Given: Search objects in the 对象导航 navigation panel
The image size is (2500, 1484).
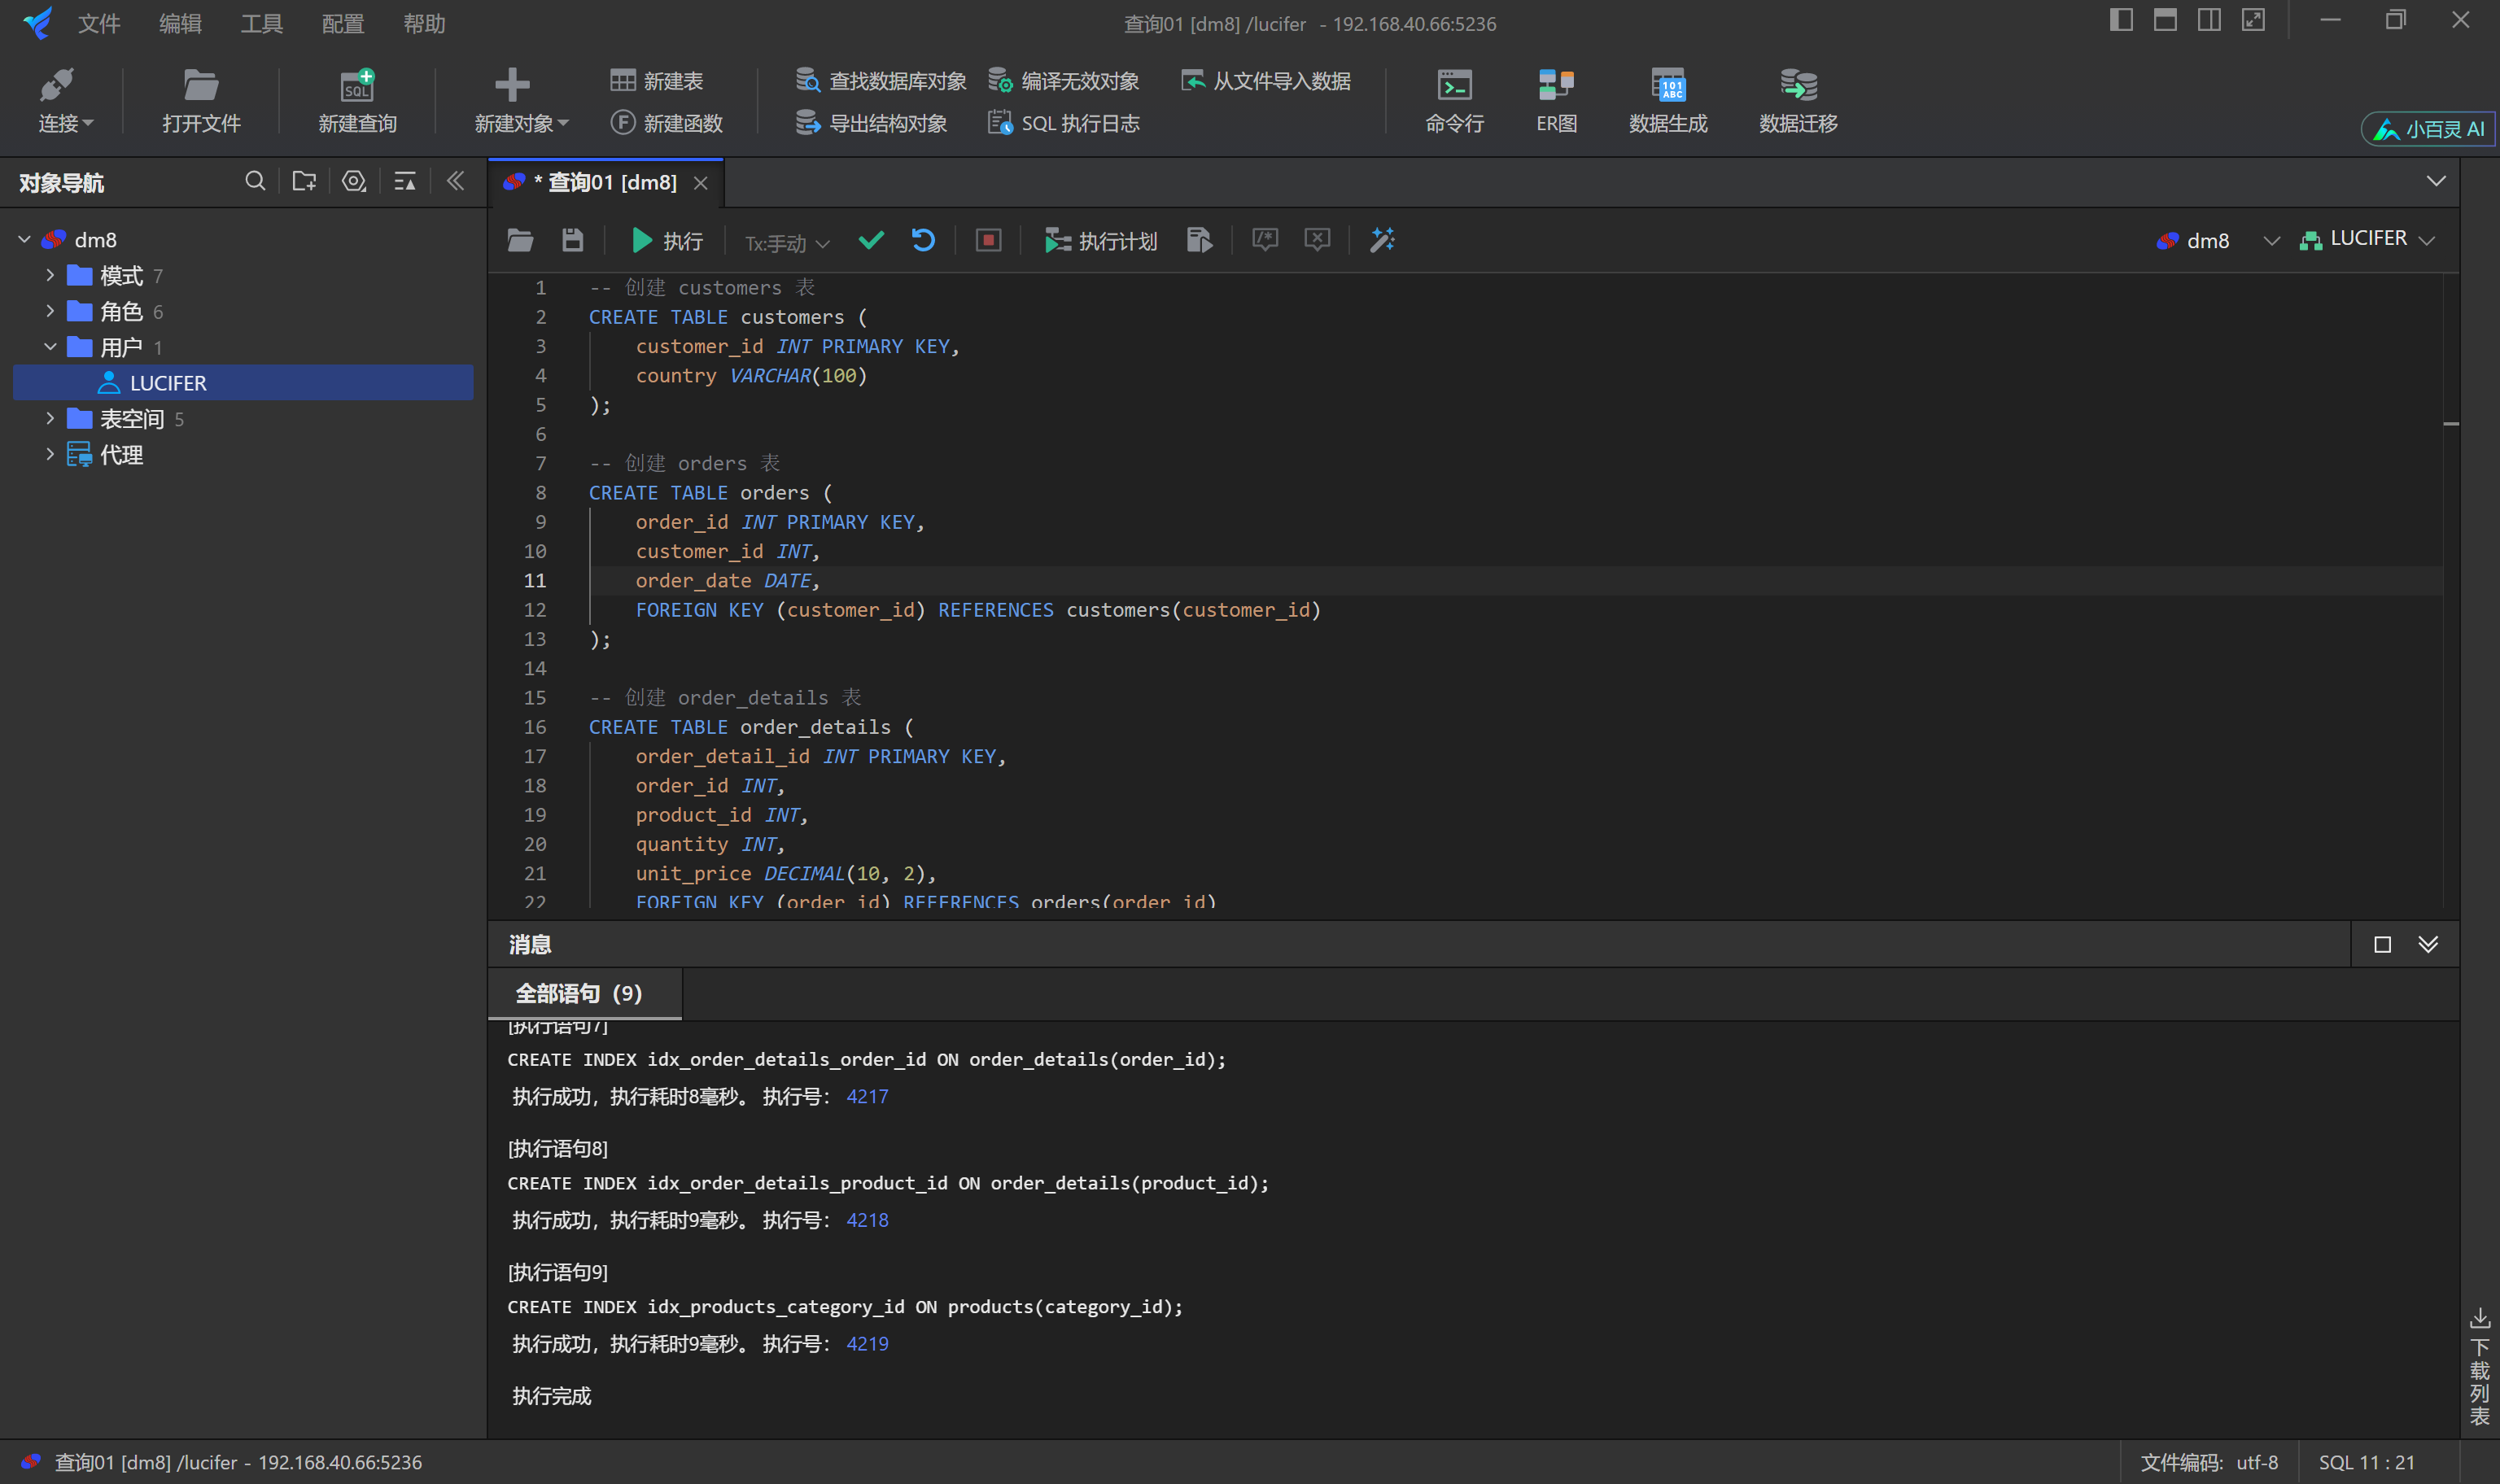Looking at the screenshot, I should click(255, 181).
